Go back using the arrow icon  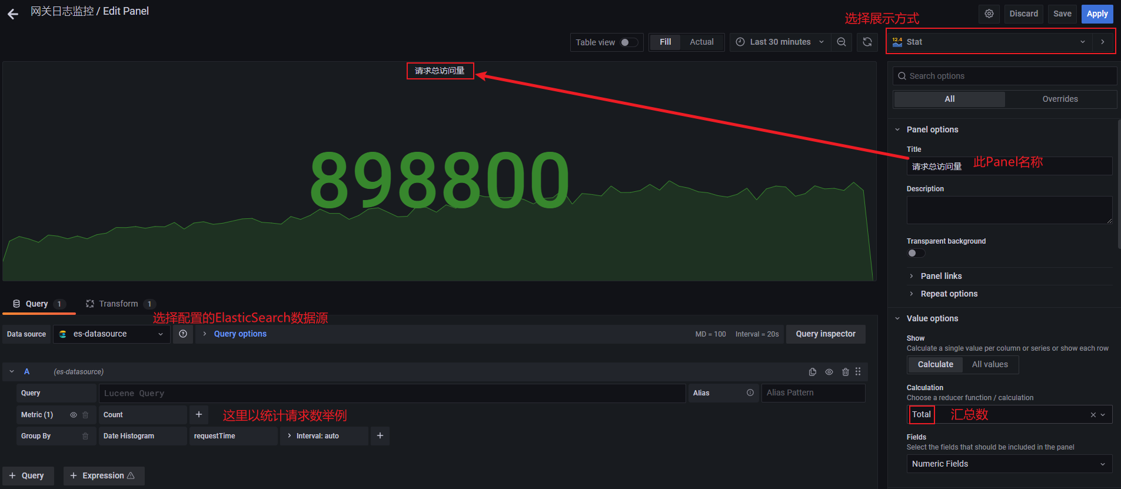pyautogui.click(x=13, y=14)
